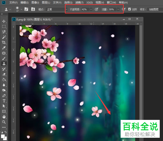Image resolution: width=163 pixels, height=141 pixels.
Task: Click the Photoshop app logo icon
Action: click(x=4, y=2)
